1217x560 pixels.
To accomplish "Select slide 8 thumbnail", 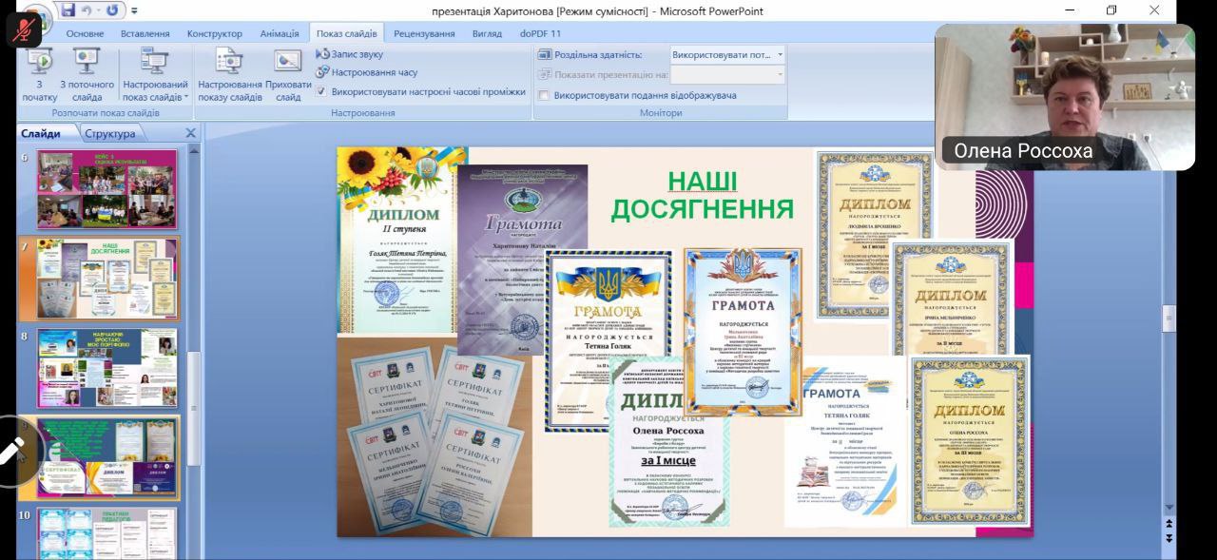I will point(106,368).
